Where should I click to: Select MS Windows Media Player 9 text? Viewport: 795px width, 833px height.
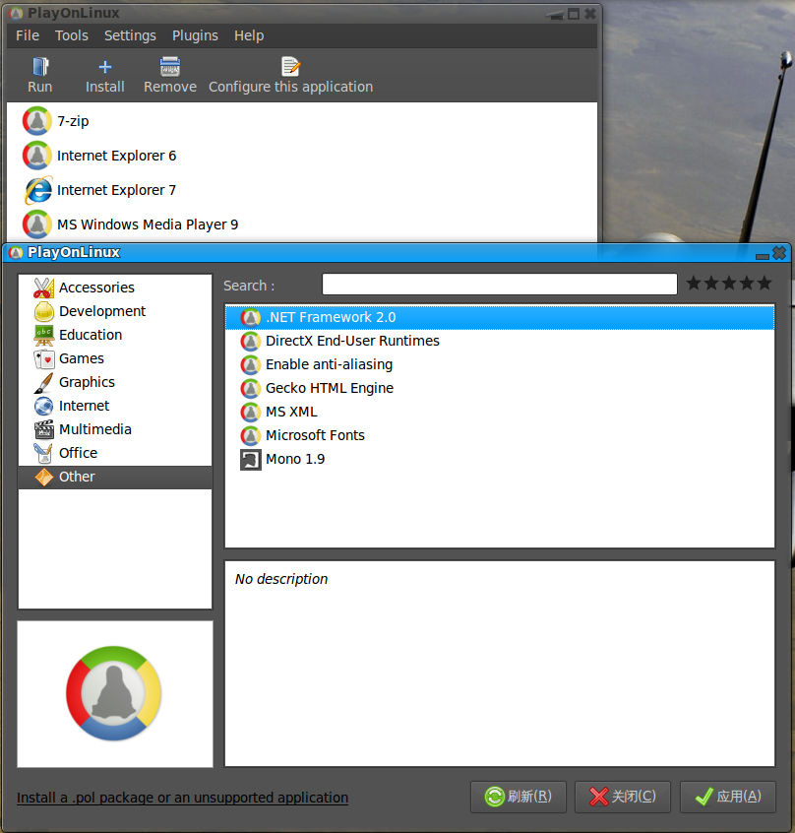[x=148, y=224]
